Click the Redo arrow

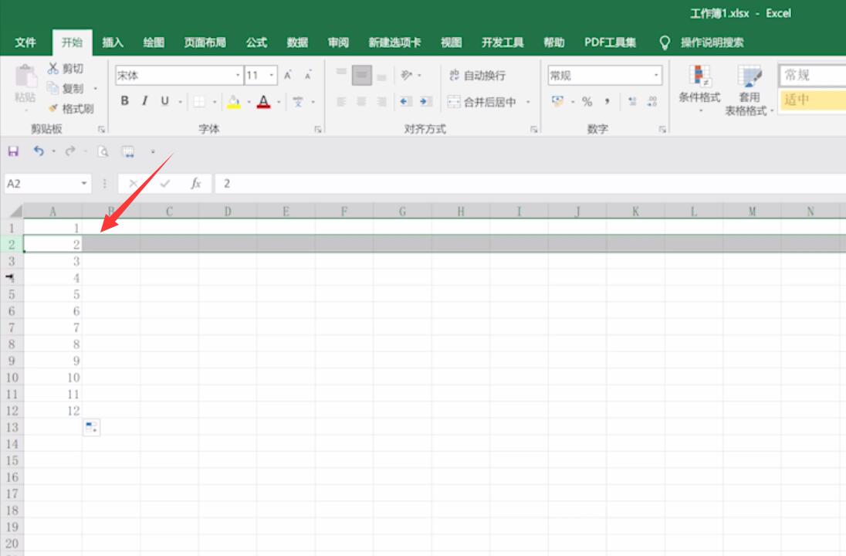pyautogui.click(x=70, y=151)
